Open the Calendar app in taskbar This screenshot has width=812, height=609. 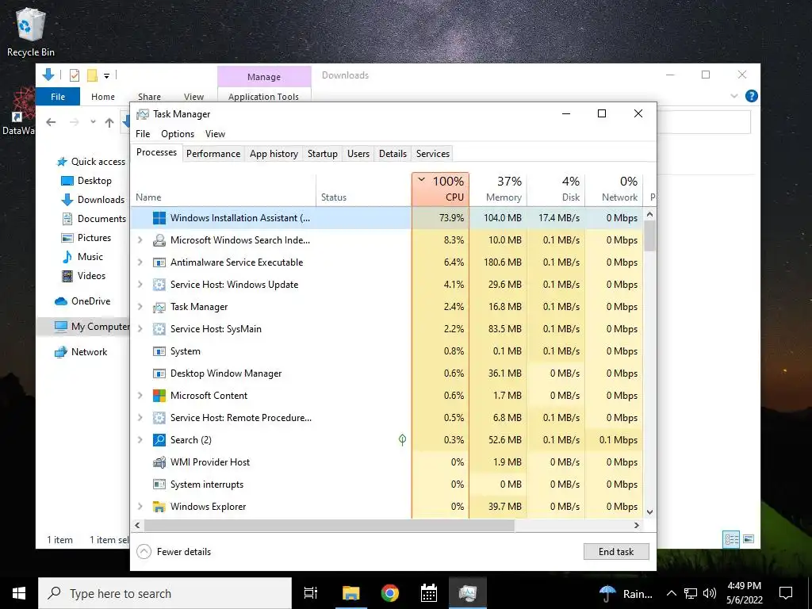pyautogui.click(x=429, y=593)
